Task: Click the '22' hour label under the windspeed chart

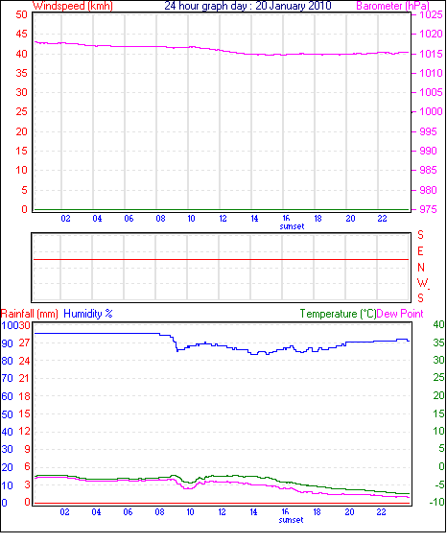Action: [382, 219]
